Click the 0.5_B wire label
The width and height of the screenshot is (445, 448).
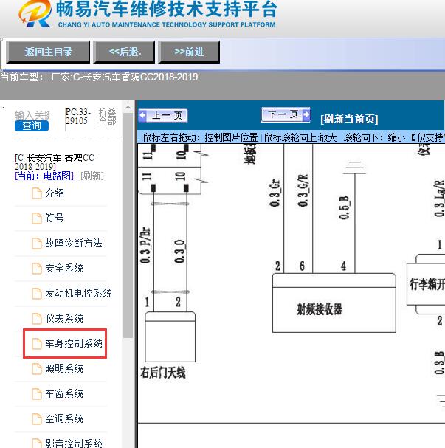point(344,207)
